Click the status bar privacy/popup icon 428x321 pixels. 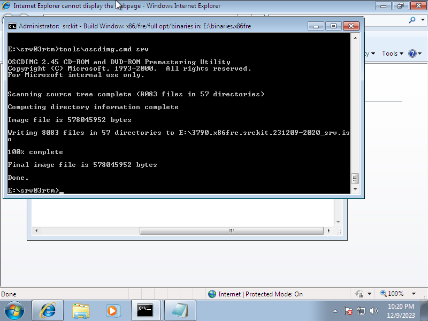tap(358, 294)
